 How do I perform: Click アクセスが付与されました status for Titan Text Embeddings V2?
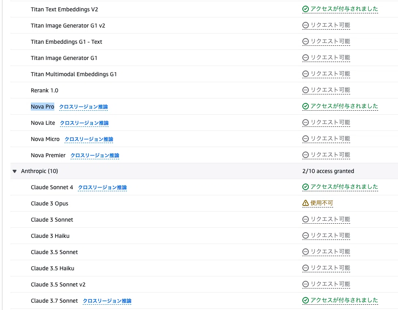[x=344, y=9]
